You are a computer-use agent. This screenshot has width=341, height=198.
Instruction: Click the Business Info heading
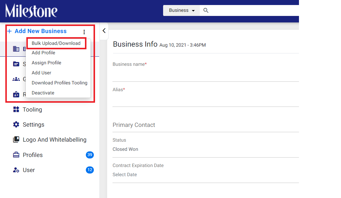(135, 44)
